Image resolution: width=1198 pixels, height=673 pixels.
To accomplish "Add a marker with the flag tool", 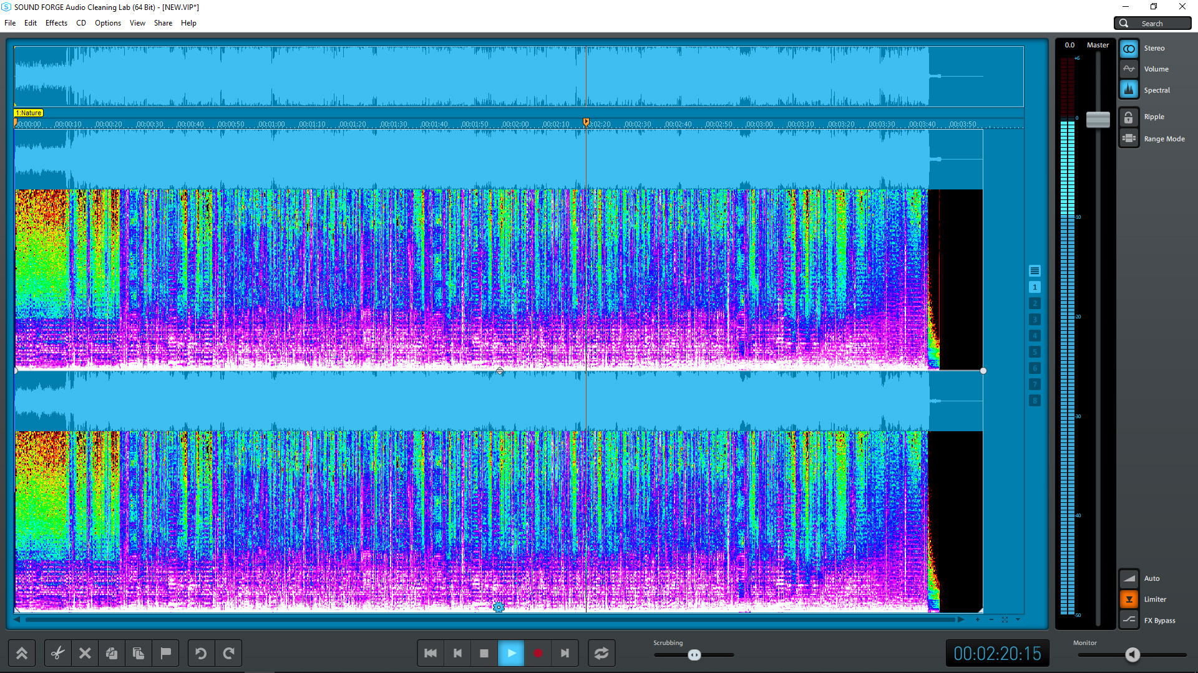I will (x=165, y=653).
